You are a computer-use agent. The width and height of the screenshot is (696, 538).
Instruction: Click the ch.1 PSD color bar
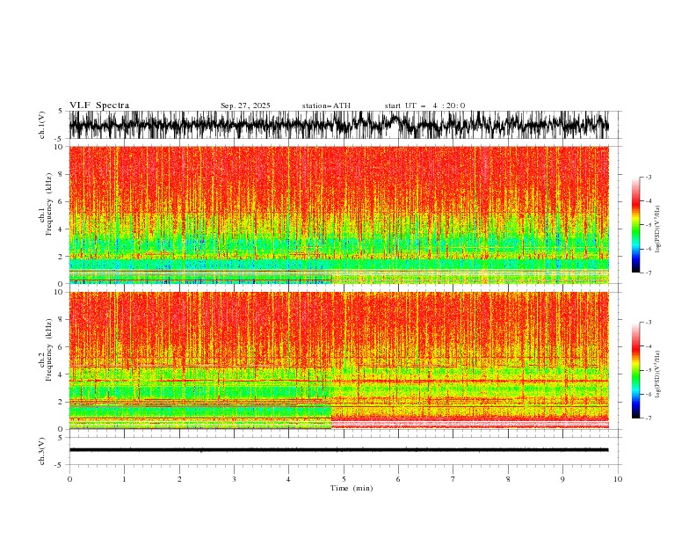[635, 225]
